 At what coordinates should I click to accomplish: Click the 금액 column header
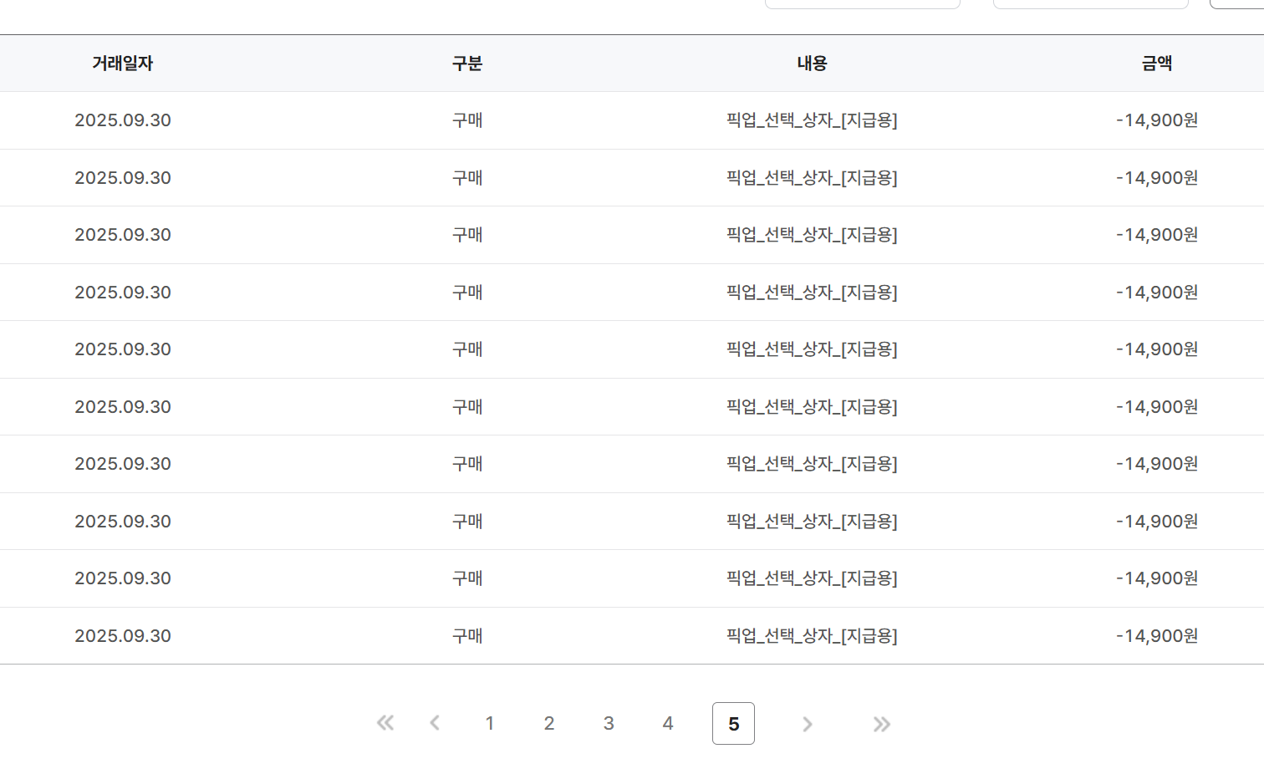coord(1157,64)
